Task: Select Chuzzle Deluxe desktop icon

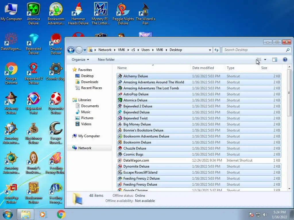Action: coord(56,44)
